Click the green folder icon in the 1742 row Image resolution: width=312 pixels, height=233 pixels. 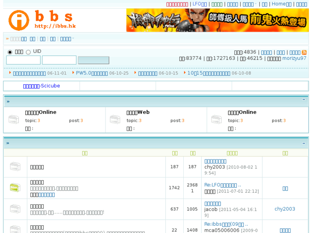pos(15,188)
